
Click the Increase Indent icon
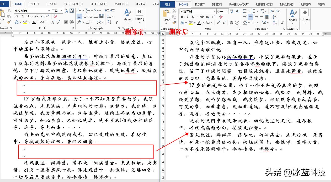(x=113, y=10)
